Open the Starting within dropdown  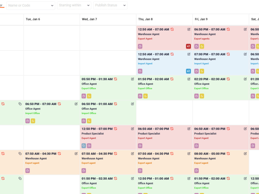74,5
